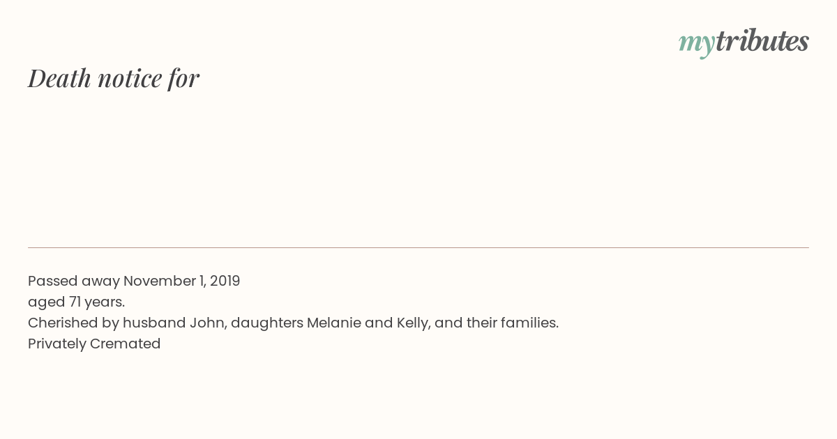This screenshot has height=439, width=837.
Task: Click the name "Melanie" in the notice
Action: [x=333, y=323]
